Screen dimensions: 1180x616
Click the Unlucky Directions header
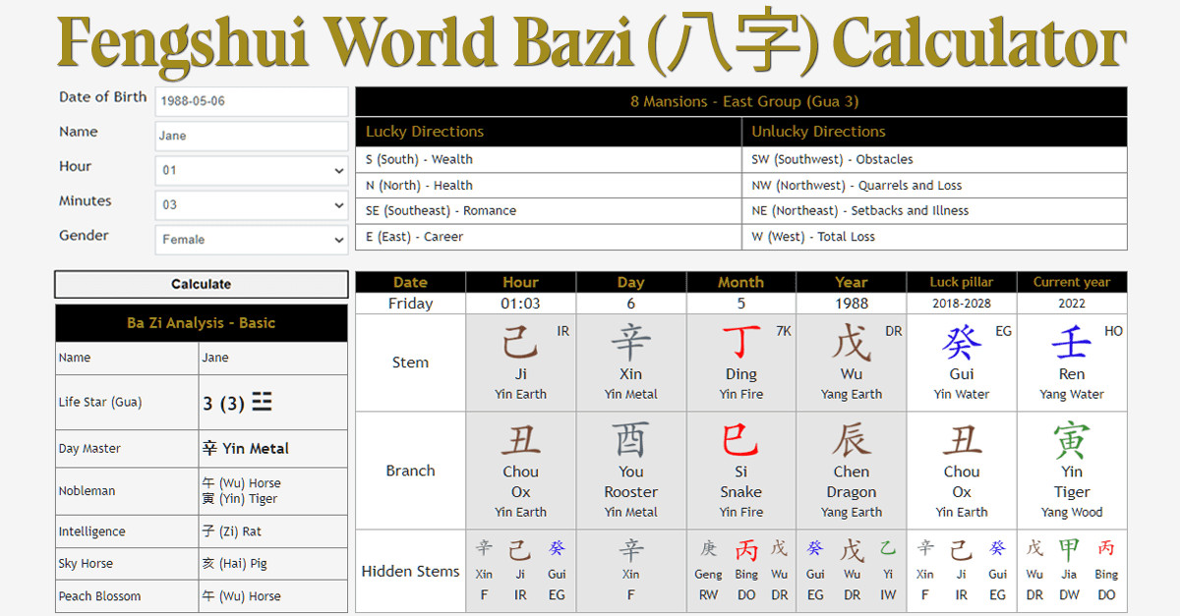[x=818, y=132]
